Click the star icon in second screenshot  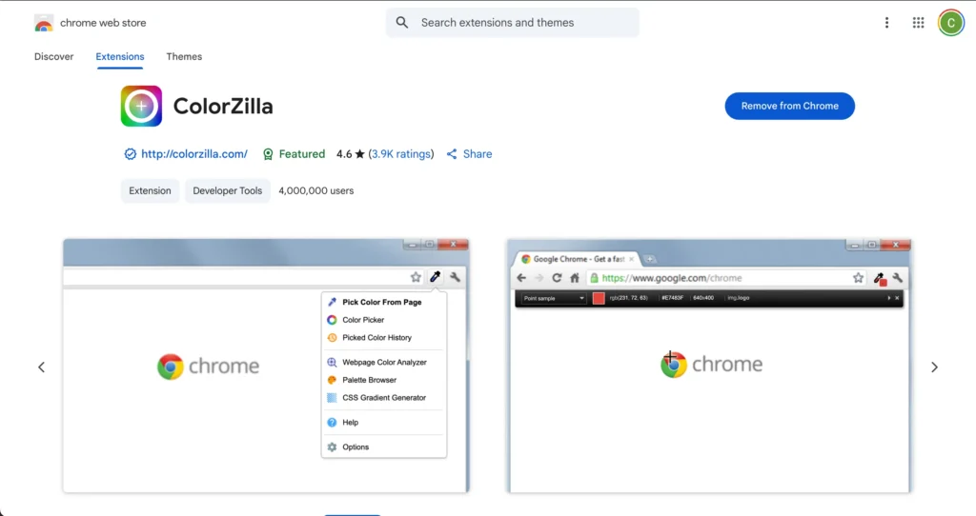tap(859, 278)
